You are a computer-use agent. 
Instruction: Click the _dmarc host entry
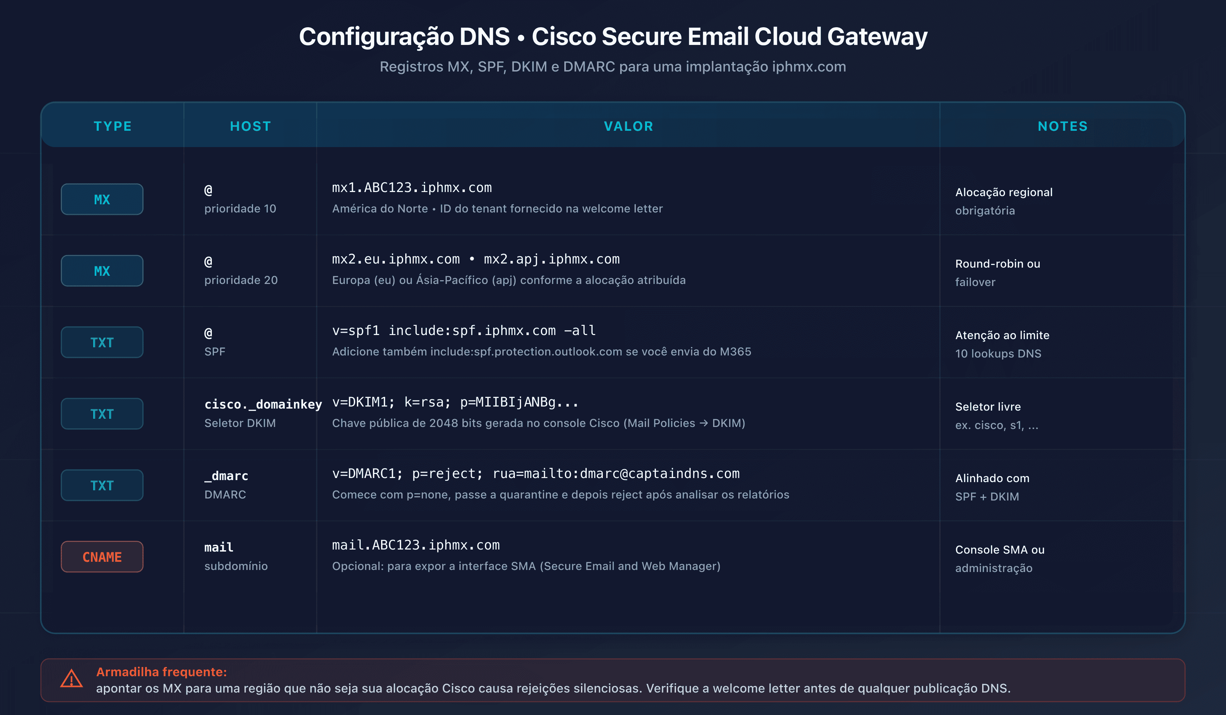[x=226, y=476]
